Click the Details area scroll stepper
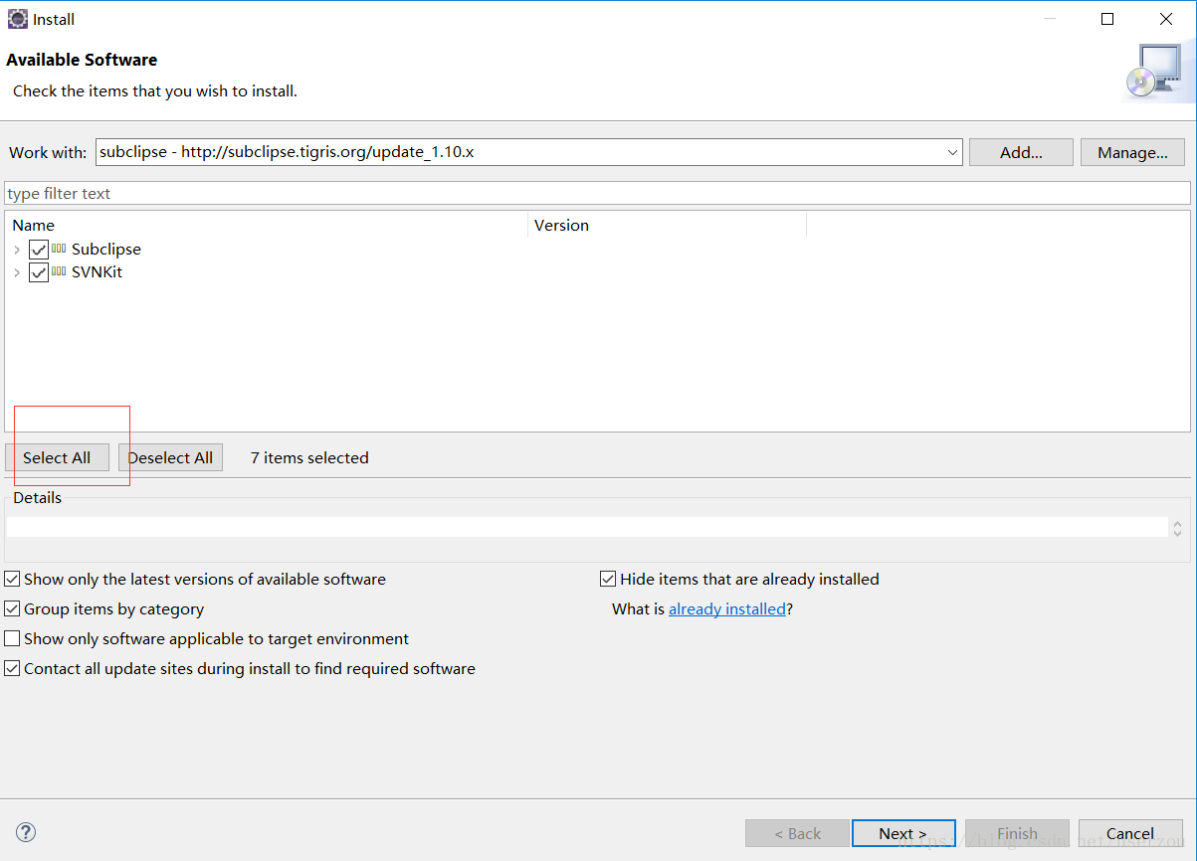Screen dimensions: 1197x861 (x=1177, y=528)
